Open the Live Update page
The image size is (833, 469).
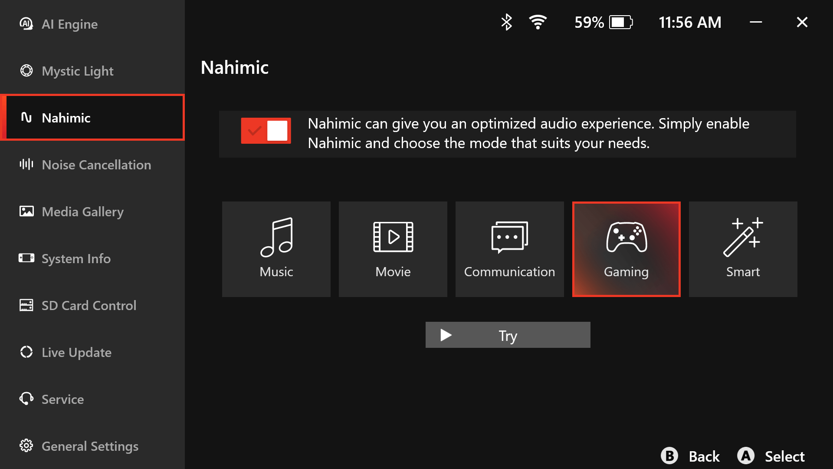(92, 352)
